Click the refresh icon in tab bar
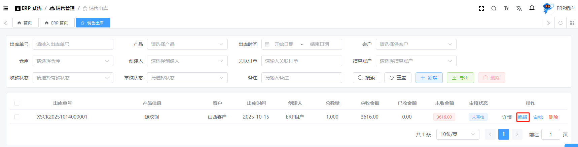Viewport: 578px width, 147px height. coord(561,23)
